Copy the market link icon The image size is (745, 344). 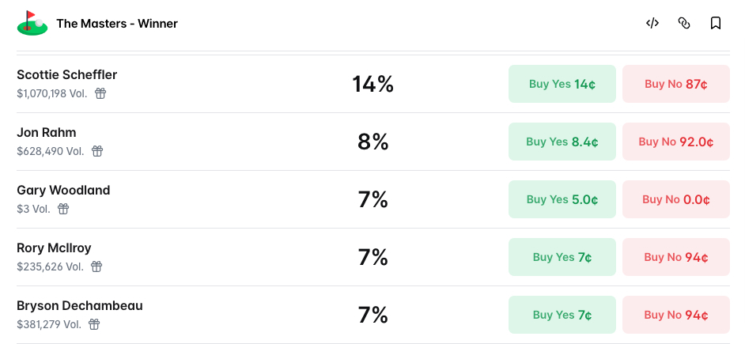coord(684,23)
